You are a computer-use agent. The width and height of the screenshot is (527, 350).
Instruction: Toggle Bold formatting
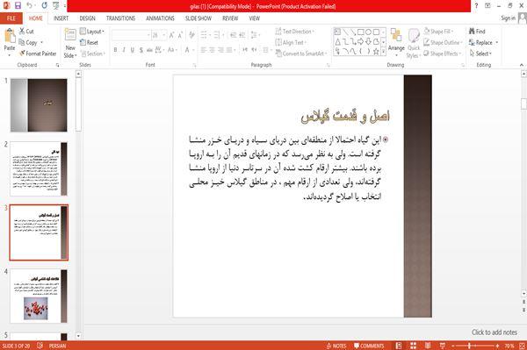click(x=115, y=50)
